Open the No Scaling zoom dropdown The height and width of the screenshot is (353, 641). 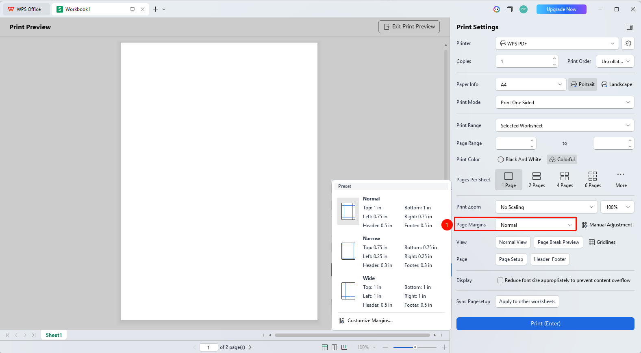[x=546, y=207]
